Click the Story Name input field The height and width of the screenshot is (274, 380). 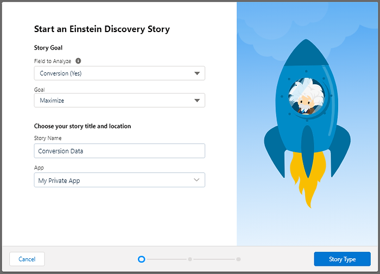[x=119, y=151]
